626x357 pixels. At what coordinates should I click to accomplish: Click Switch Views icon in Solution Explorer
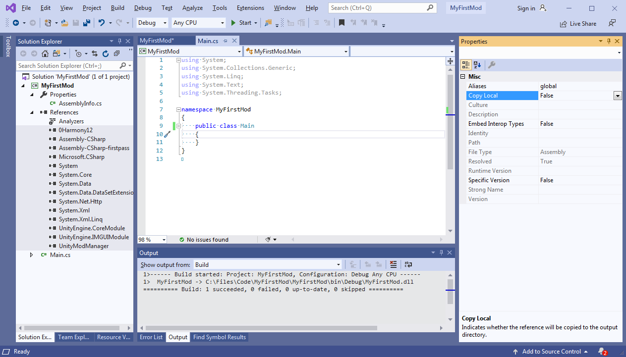click(x=56, y=53)
